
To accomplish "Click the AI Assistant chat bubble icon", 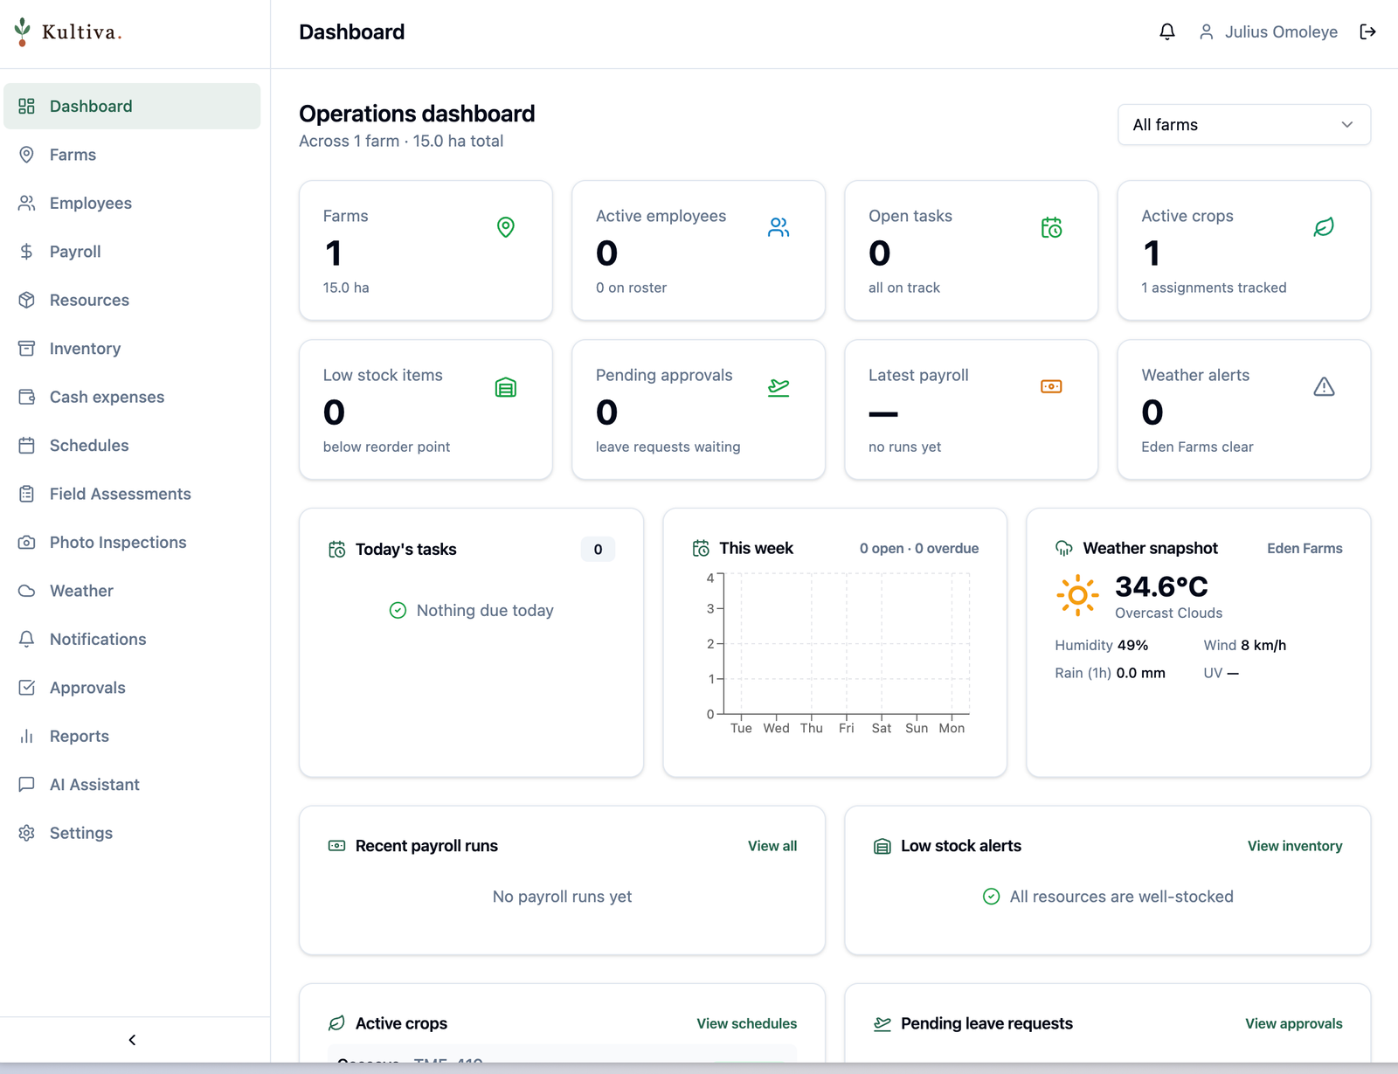I will click(27, 786).
